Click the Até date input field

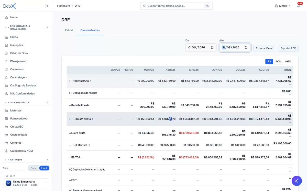pyautogui.click(x=235, y=48)
